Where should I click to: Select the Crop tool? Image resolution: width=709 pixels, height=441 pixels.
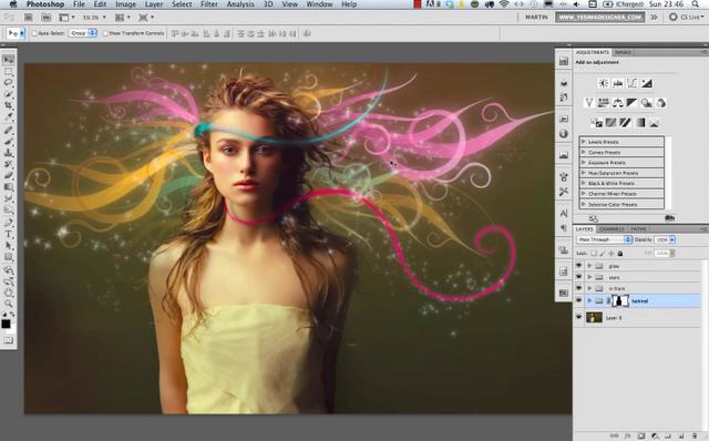(9, 105)
